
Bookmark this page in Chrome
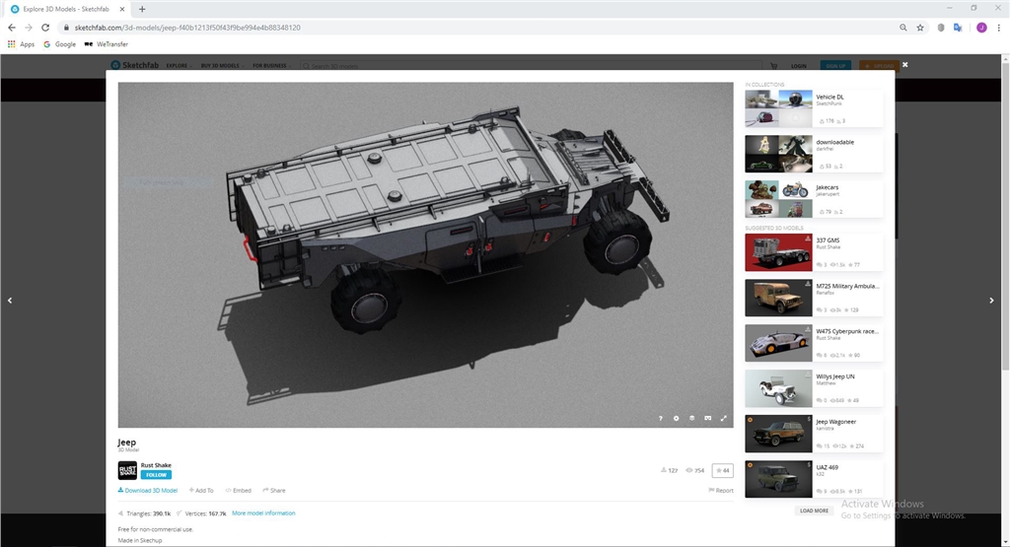coord(920,28)
